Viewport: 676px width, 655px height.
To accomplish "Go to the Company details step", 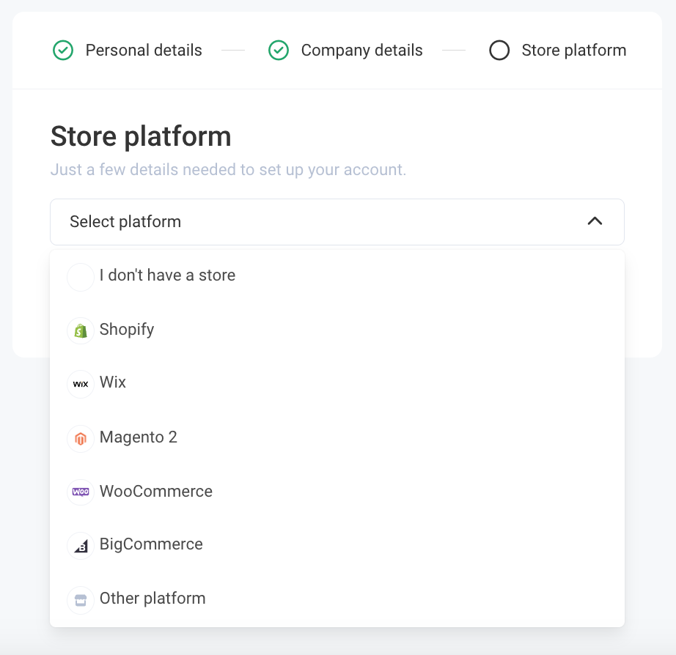I will pos(361,51).
